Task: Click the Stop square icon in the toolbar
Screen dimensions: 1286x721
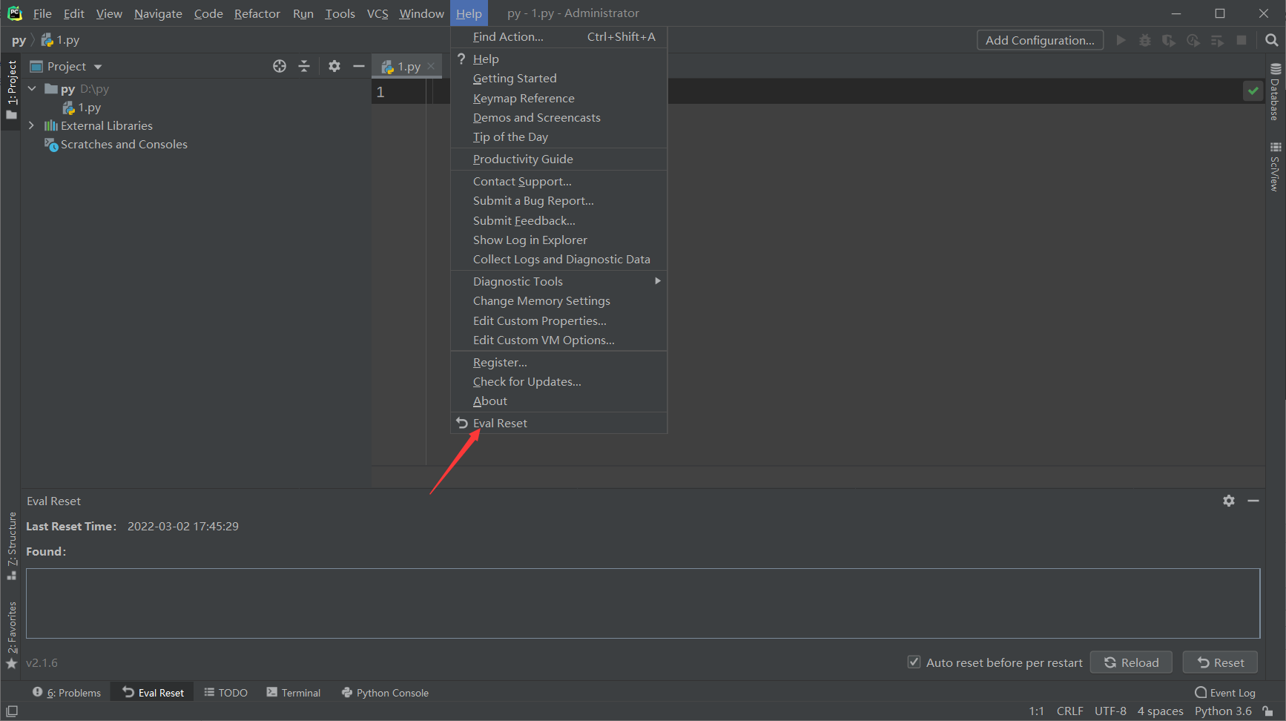Action: tap(1242, 40)
